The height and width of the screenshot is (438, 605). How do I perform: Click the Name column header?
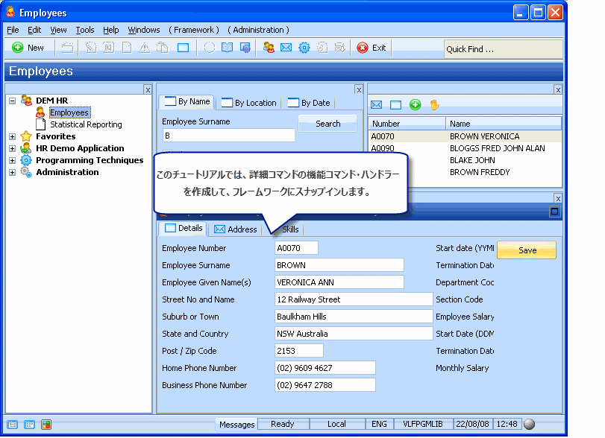[x=504, y=124]
